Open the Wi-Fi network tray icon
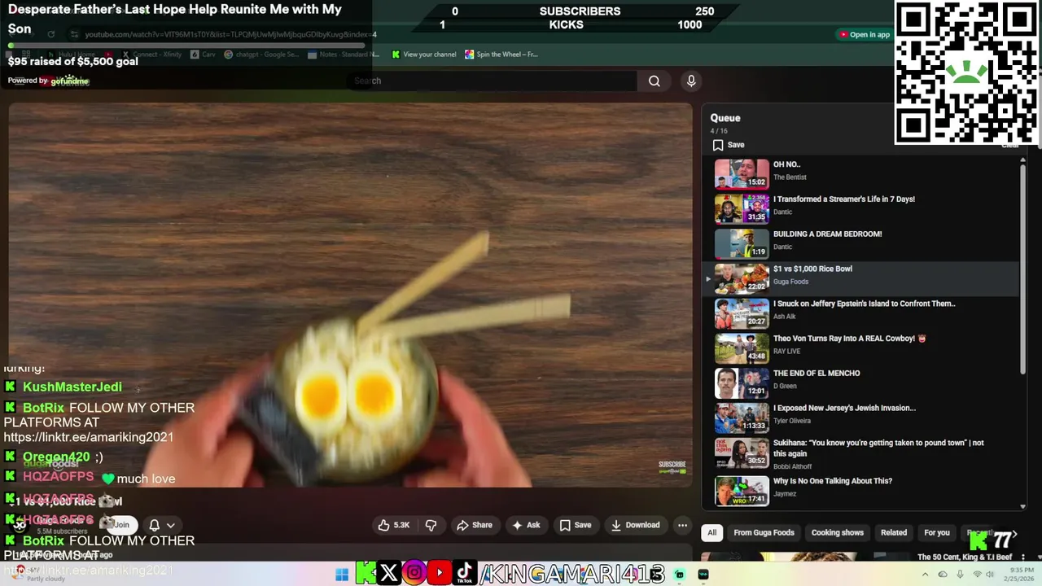This screenshot has width=1042, height=586. click(977, 575)
